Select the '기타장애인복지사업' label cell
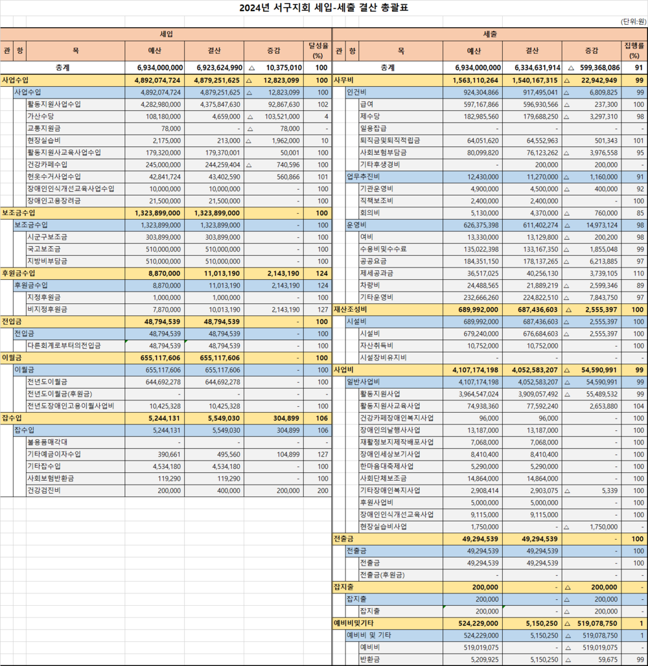 click(x=400, y=490)
